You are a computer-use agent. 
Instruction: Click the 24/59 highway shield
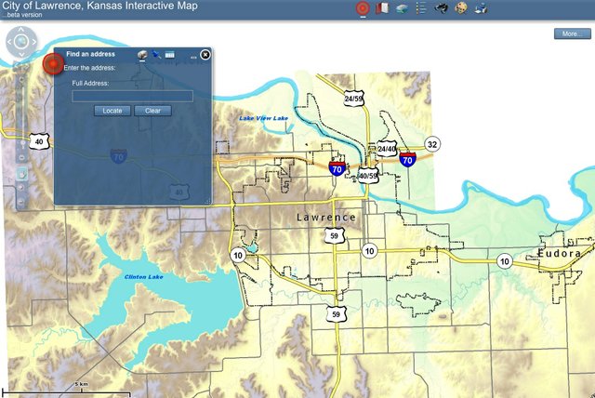coord(354,99)
